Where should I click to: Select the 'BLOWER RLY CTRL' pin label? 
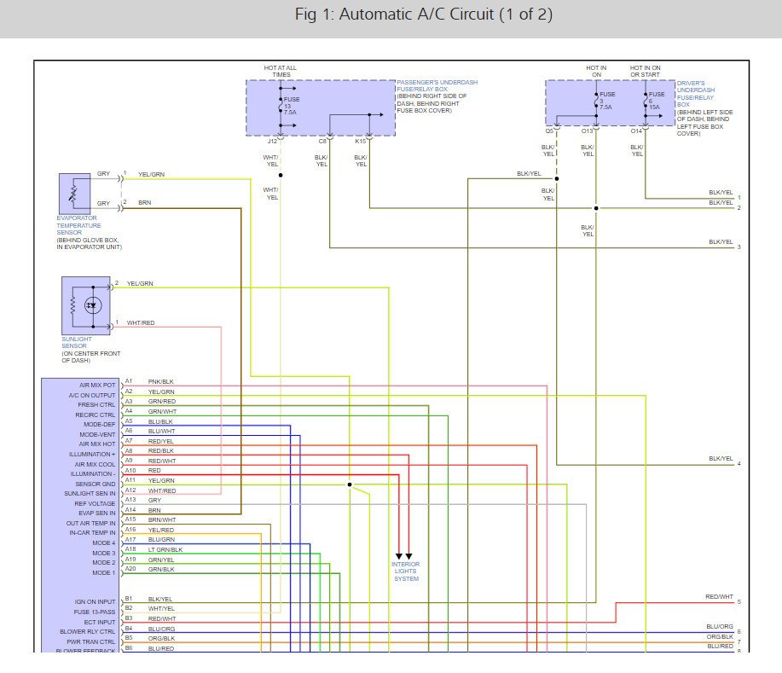tap(87, 631)
